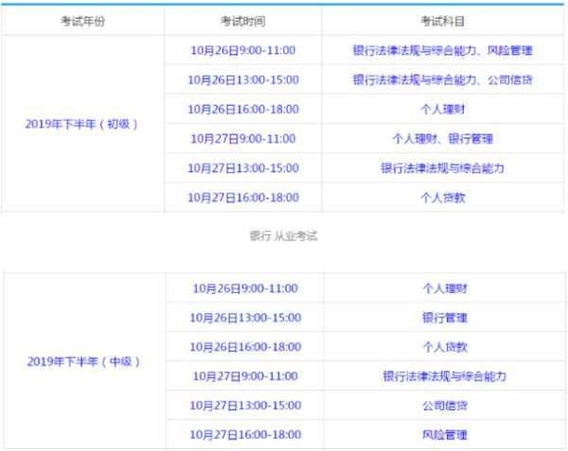
Task: Click 10月27日9:00-11:00 in the 中级 table
Action: pyautogui.click(x=244, y=376)
